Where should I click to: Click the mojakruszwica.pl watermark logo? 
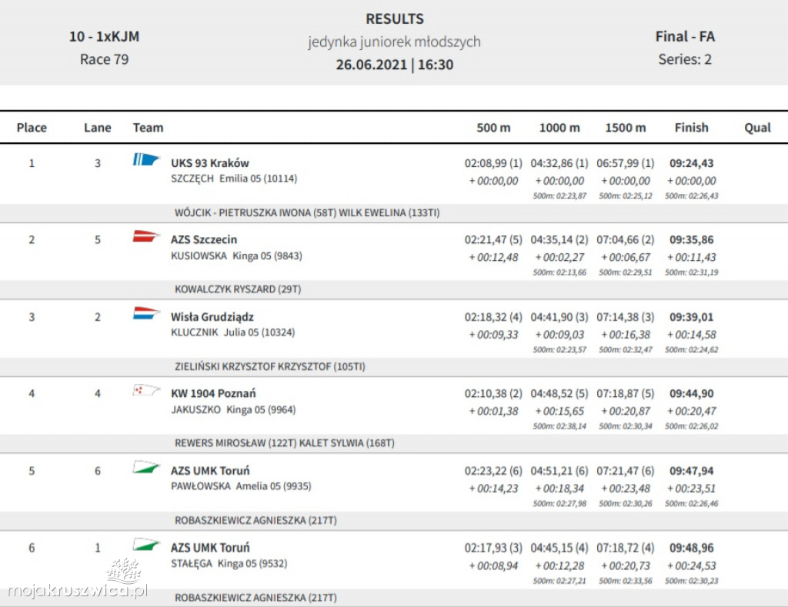pyautogui.click(x=77, y=582)
